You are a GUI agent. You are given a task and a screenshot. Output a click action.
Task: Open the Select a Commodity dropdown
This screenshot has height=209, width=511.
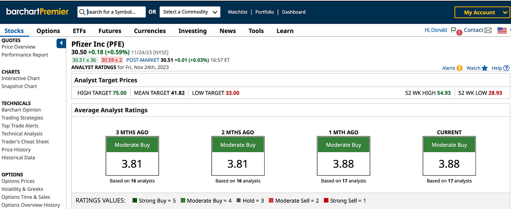tap(190, 12)
